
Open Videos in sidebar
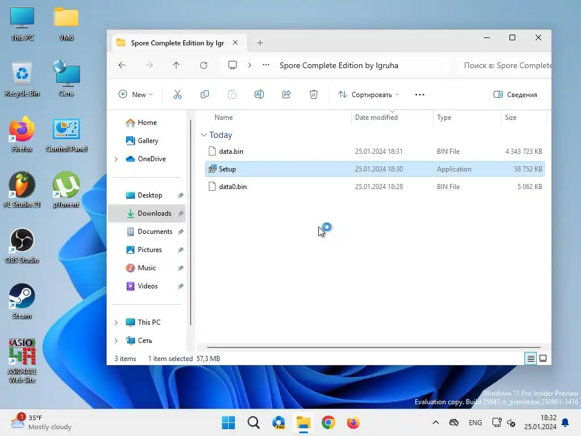click(x=147, y=286)
